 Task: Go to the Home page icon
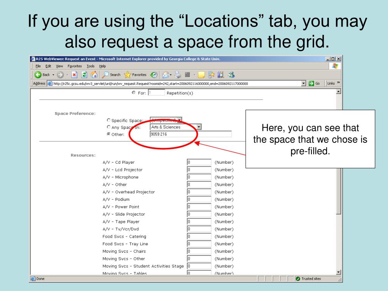pyautogui.click(x=94, y=75)
